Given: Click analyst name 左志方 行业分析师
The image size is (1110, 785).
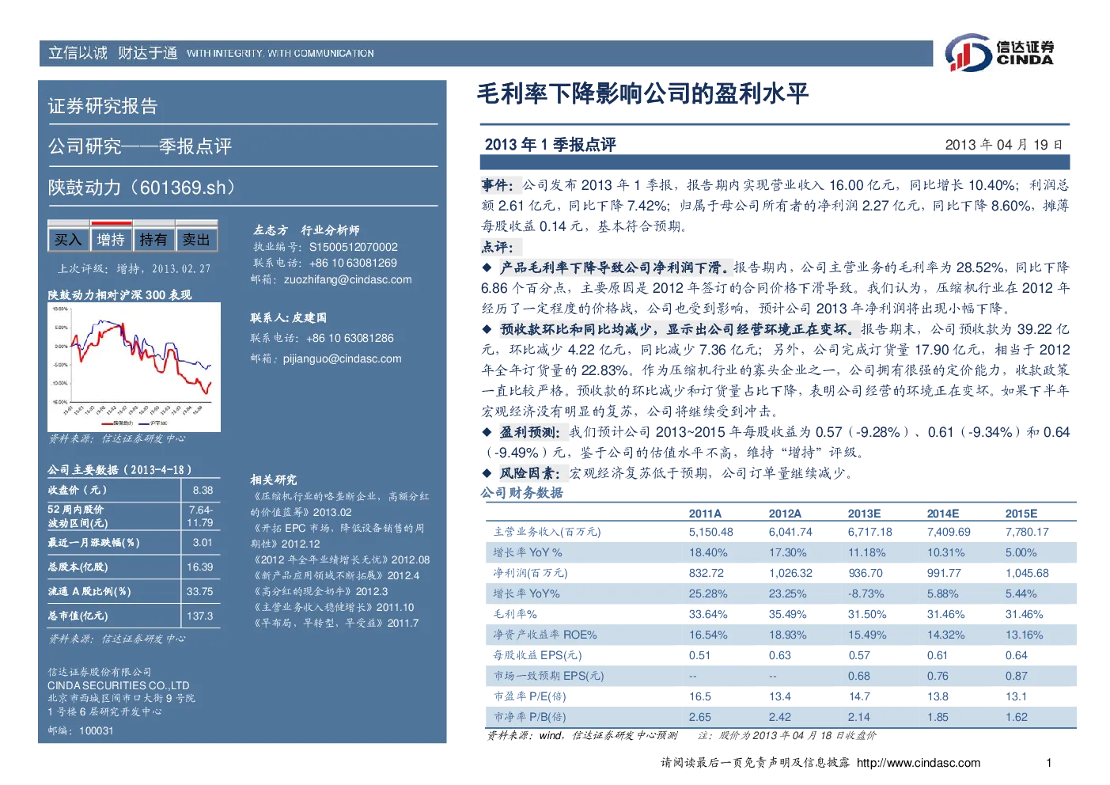Looking at the screenshot, I should click(x=306, y=230).
